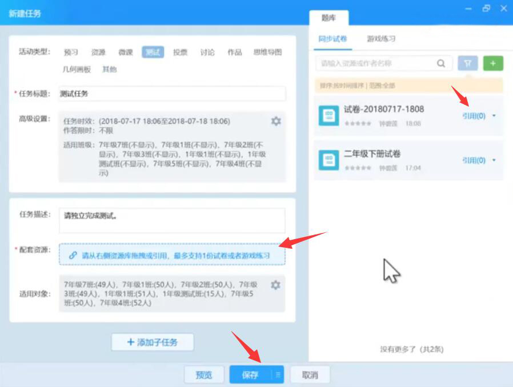This screenshot has height=387, width=513.
Task: Expand dropdown arrow for 二年级下册试卷
Action: click(494, 160)
